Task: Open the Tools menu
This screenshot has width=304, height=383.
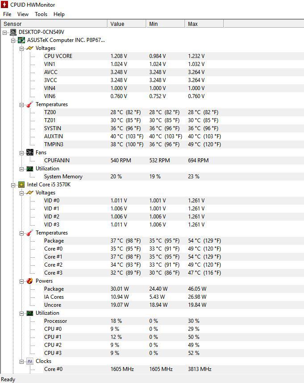Action: click(41, 14)
